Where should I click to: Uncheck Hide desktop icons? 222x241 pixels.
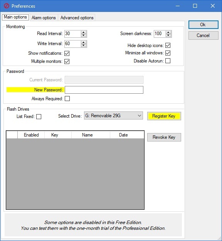coord(168,46)
